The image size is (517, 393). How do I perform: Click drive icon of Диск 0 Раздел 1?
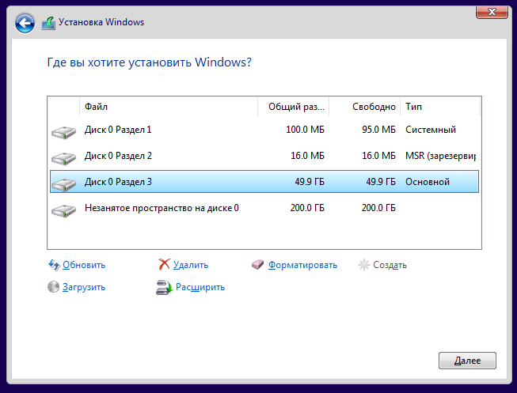click(x=63, y=132)
